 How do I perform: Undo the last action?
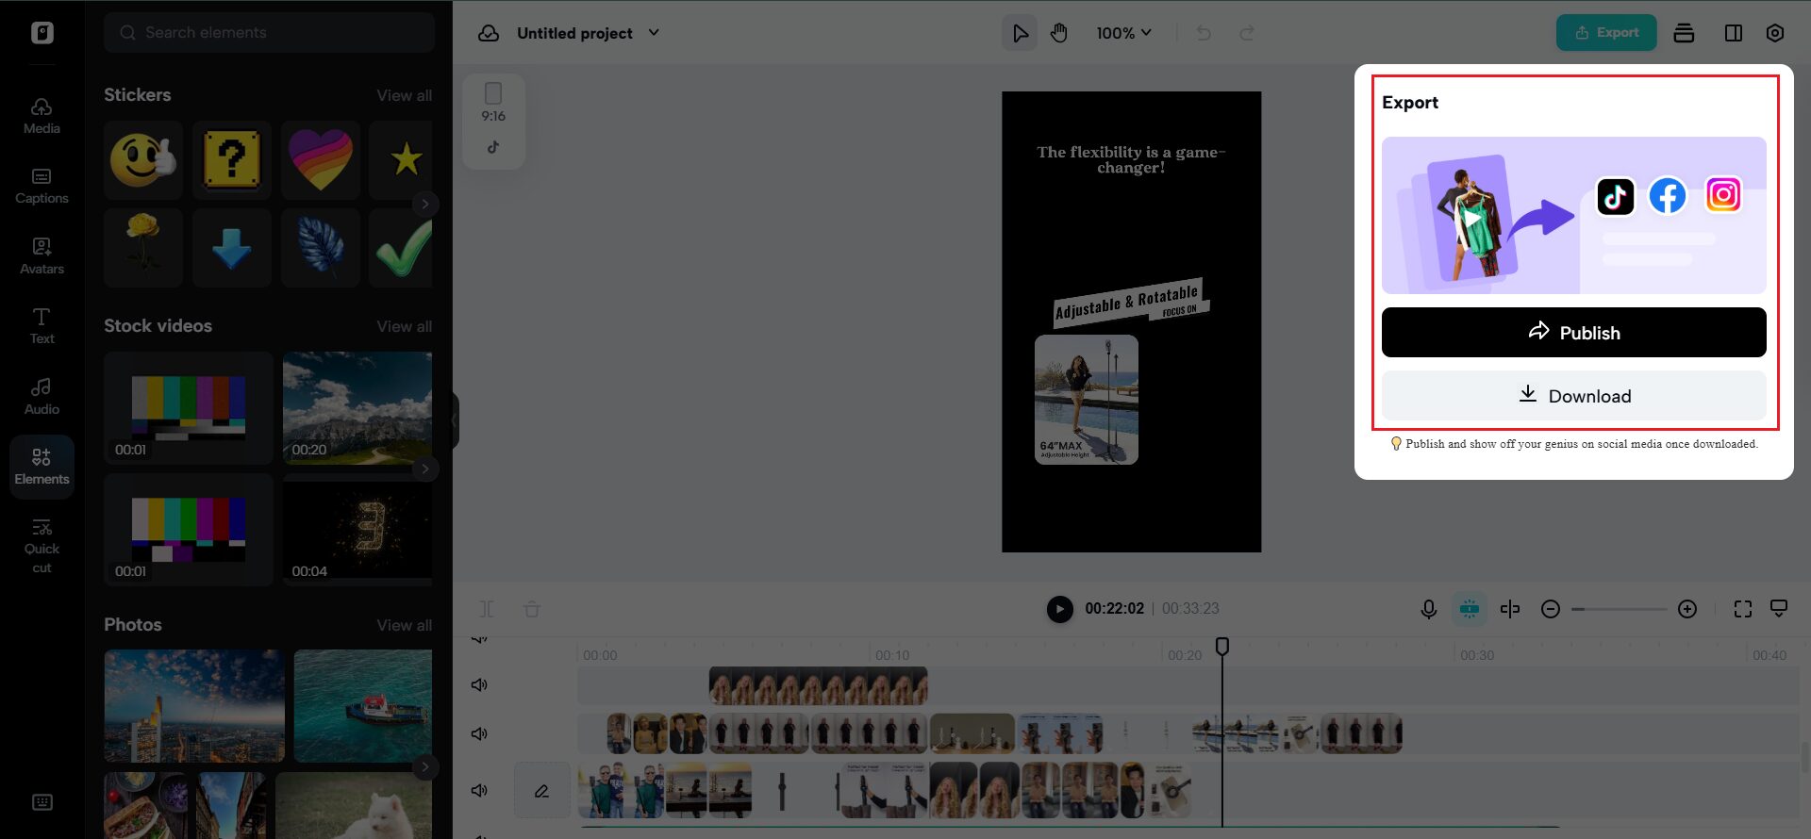(1204, 33)
